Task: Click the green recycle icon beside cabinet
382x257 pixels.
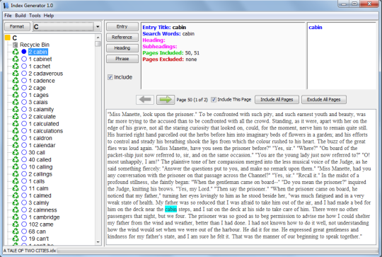Action: coord(16,59)
